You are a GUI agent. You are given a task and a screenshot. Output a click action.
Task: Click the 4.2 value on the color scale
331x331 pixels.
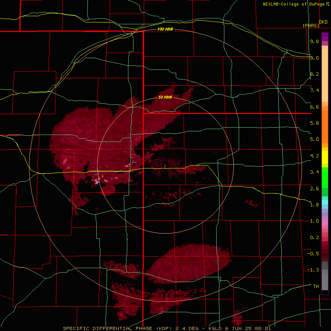point(314,156)
